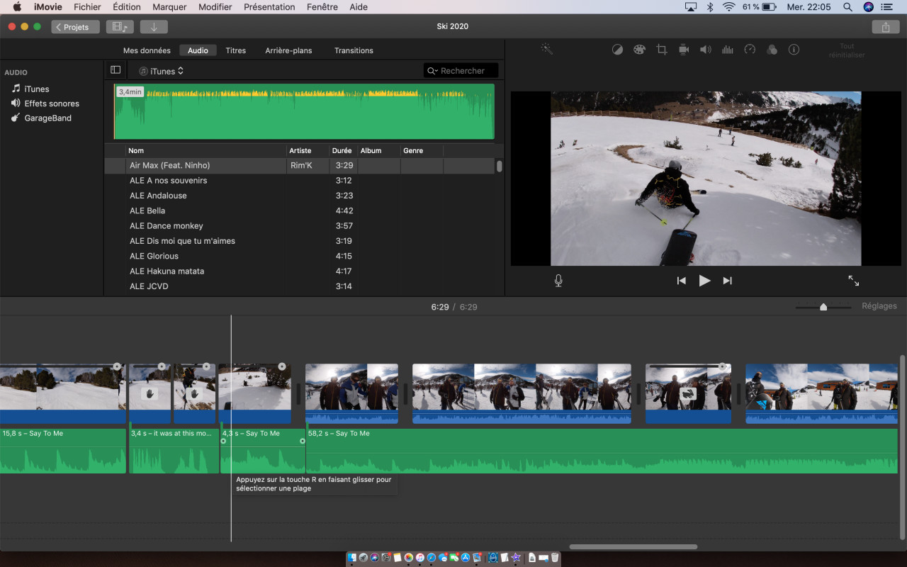907x567 pixels.
Task: Skip to the next clip
Action: click(x=728, y=281)
